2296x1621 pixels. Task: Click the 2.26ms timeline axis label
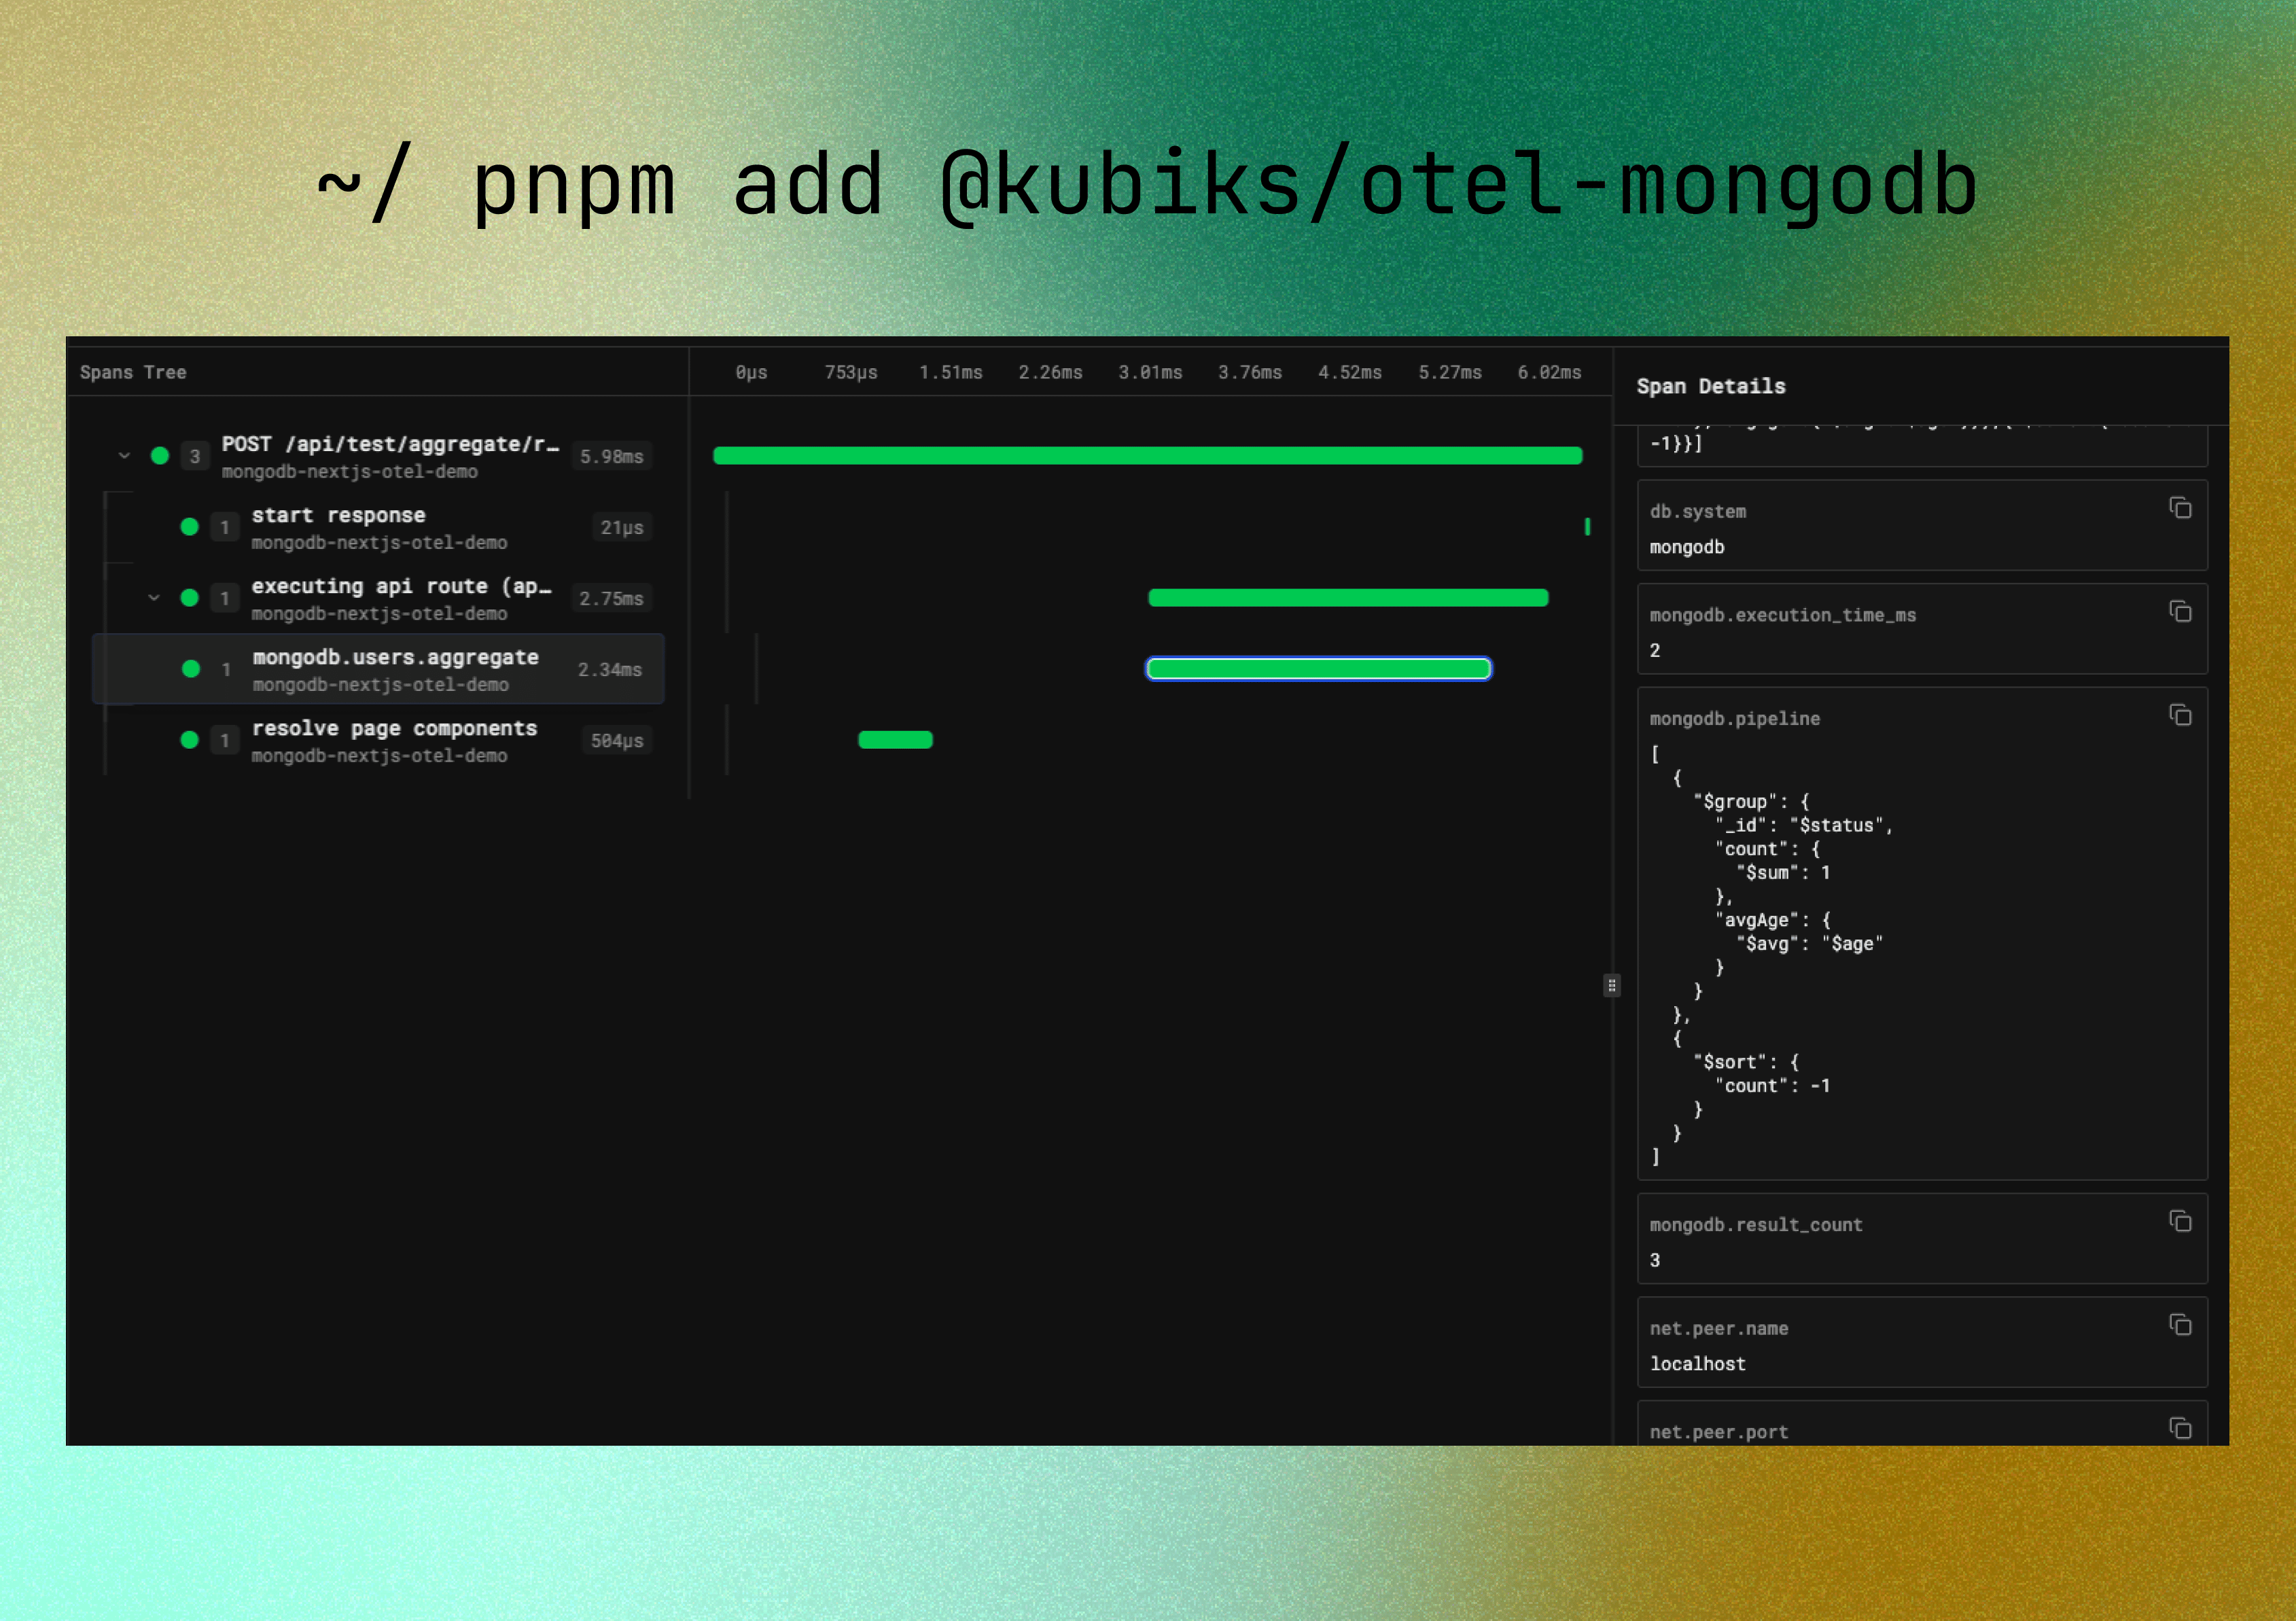(x=1051, y=372)
